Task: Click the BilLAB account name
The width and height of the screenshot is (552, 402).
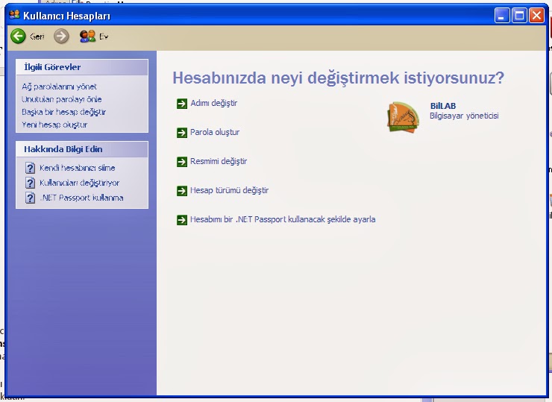Action: tap(443, 106)
